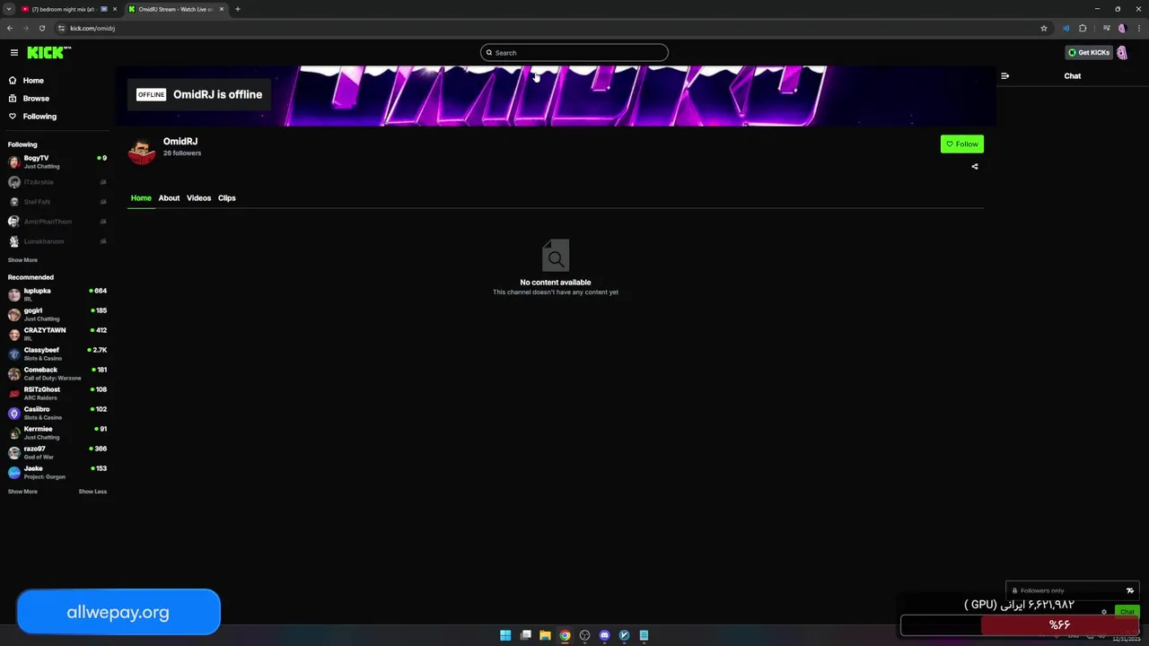
Task: Click the Get KICKs button
Action: tap(1089, 53)
